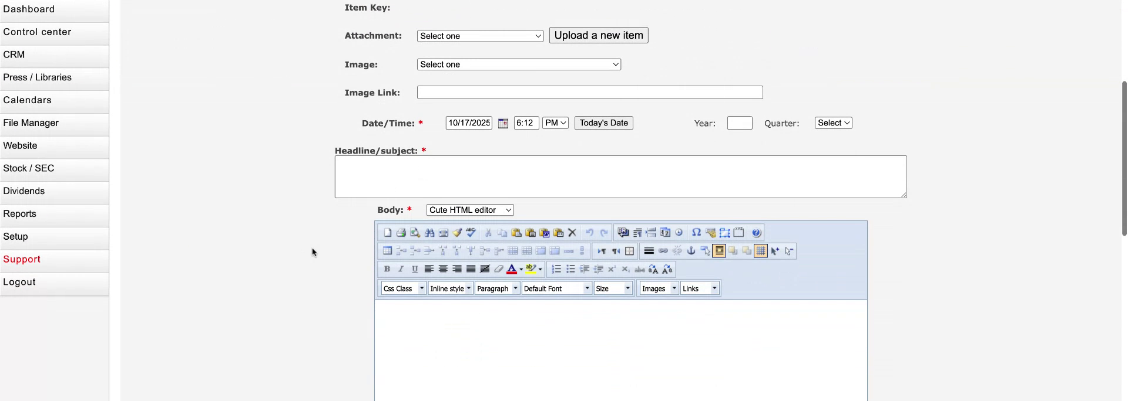Viewport: 1128px width, 401px height.
Task: Open the Cute HTML editor dropdown
Action: point(470,210)
